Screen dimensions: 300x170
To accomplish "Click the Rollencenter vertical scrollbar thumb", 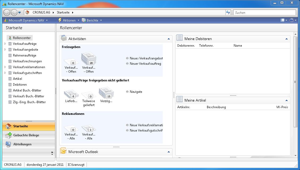I will [x=295, y=82].
